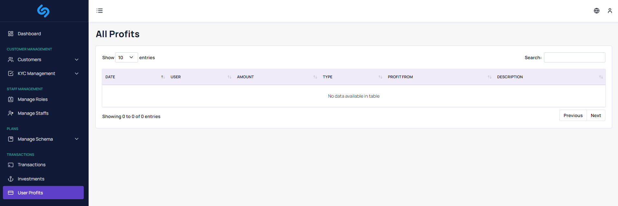
Task: Focus the Search input field
Action: coord(574,58)
